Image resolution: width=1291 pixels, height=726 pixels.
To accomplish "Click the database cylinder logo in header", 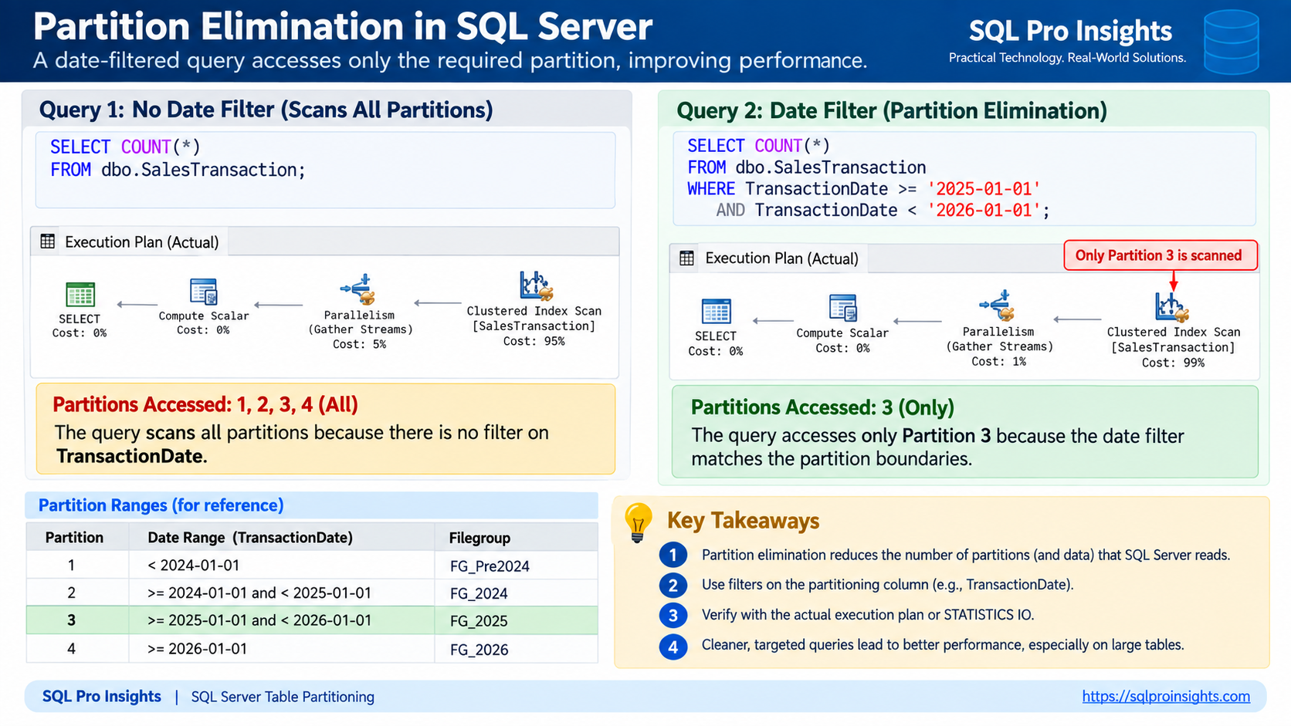I will pyautogui.click(x=1232, y=42).
